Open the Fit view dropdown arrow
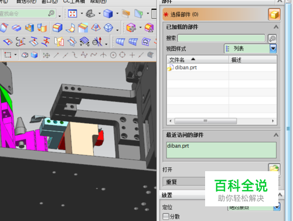293x221 pixels. coord(81,13)
